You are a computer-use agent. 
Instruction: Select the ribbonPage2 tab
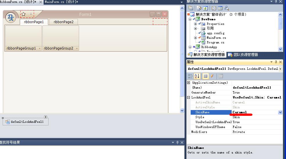(x=63, y=22)
